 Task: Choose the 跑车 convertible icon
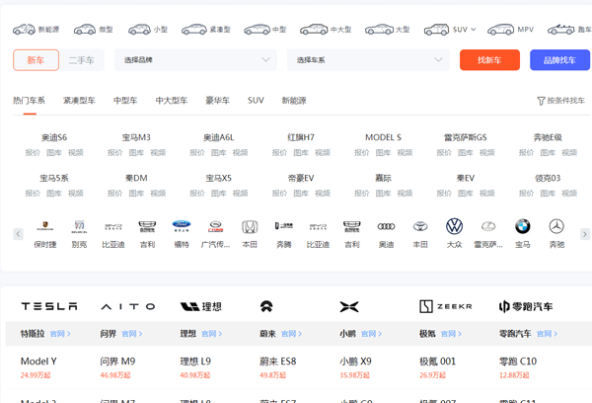coord(561,29)
